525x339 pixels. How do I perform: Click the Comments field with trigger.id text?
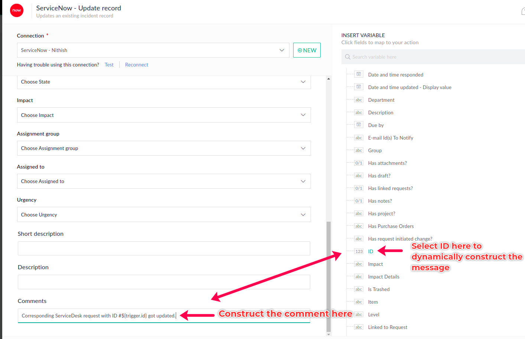[164, 316]
